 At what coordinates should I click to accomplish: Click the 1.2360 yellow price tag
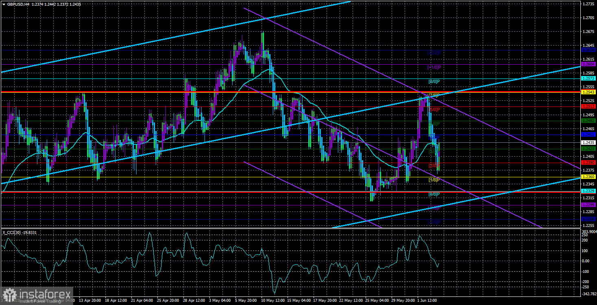click(x=588, y=177)
